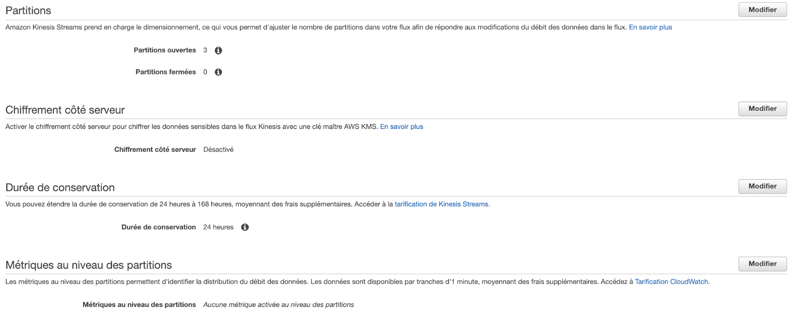Click the open partitions count 3

[205, 50]
